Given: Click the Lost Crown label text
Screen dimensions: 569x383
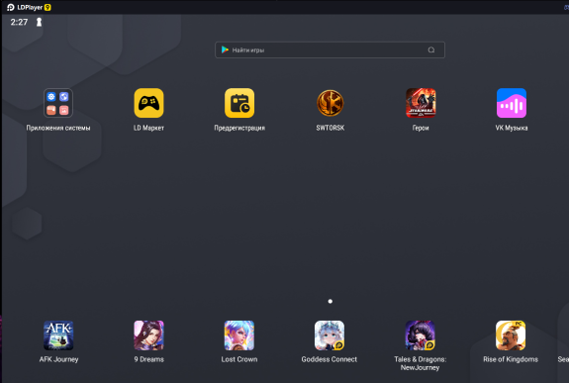Looking at the screenshot, I should pos(239,359).
